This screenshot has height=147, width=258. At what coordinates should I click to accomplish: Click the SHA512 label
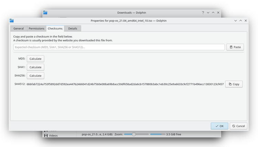[20, 84]
